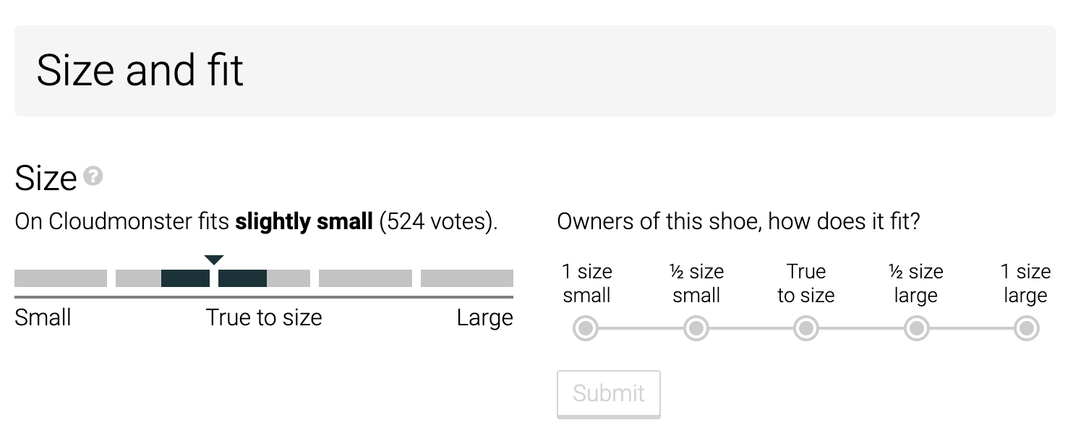
Task: Click the 'slightly small' bold text
Action: click(x=304, y=221)
